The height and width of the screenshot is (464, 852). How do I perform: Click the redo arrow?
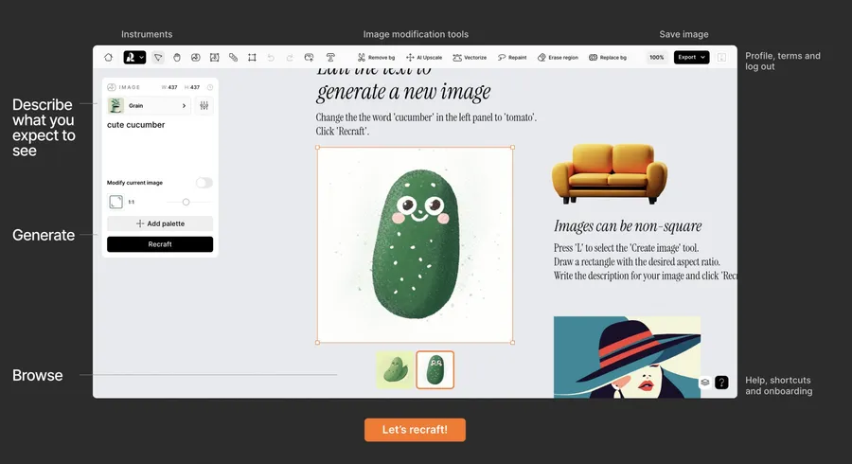tap(290, 57)
